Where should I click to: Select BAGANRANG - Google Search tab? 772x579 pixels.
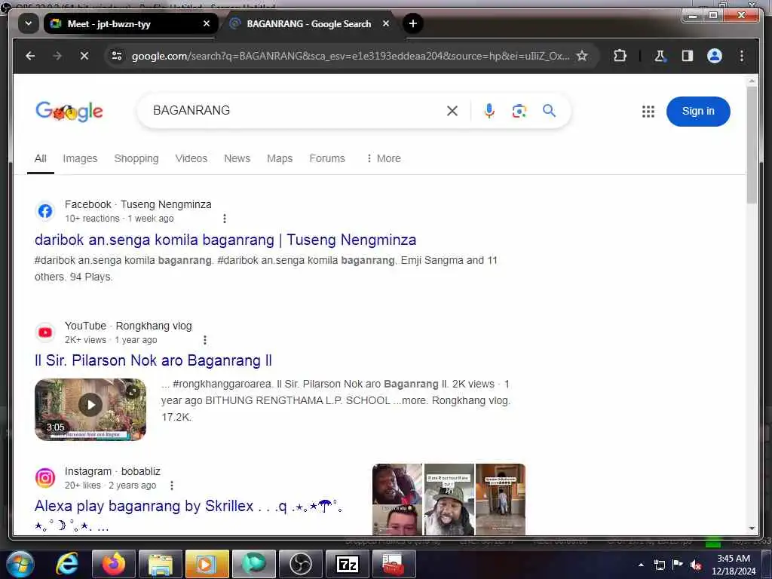(308, 23)
